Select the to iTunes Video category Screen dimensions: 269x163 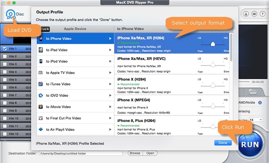(x=75, y=84)
